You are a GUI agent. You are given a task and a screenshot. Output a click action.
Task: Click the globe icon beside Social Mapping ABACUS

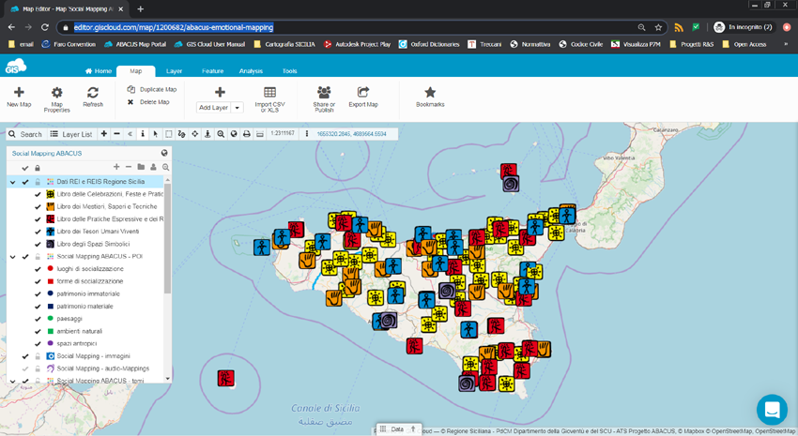click(x=164, y=153)
